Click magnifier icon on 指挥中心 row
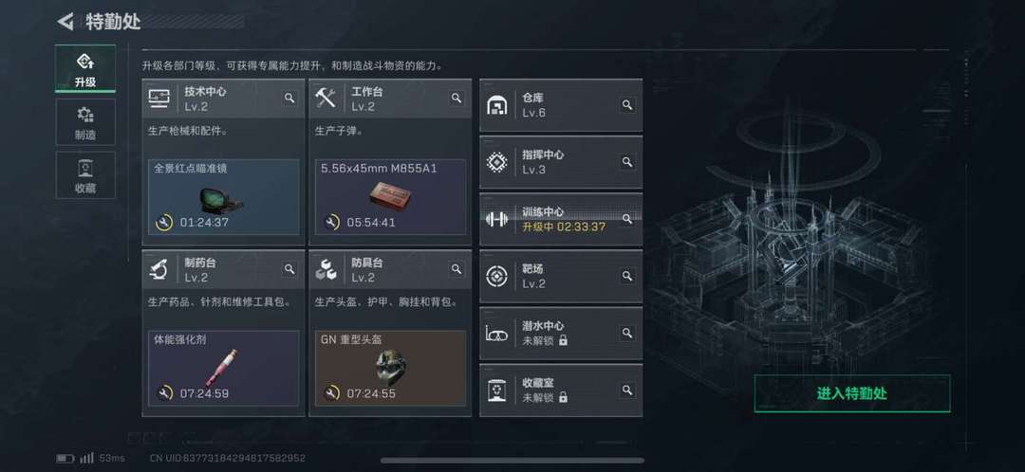Screen dimensions: 1025x472 (627, 162)
